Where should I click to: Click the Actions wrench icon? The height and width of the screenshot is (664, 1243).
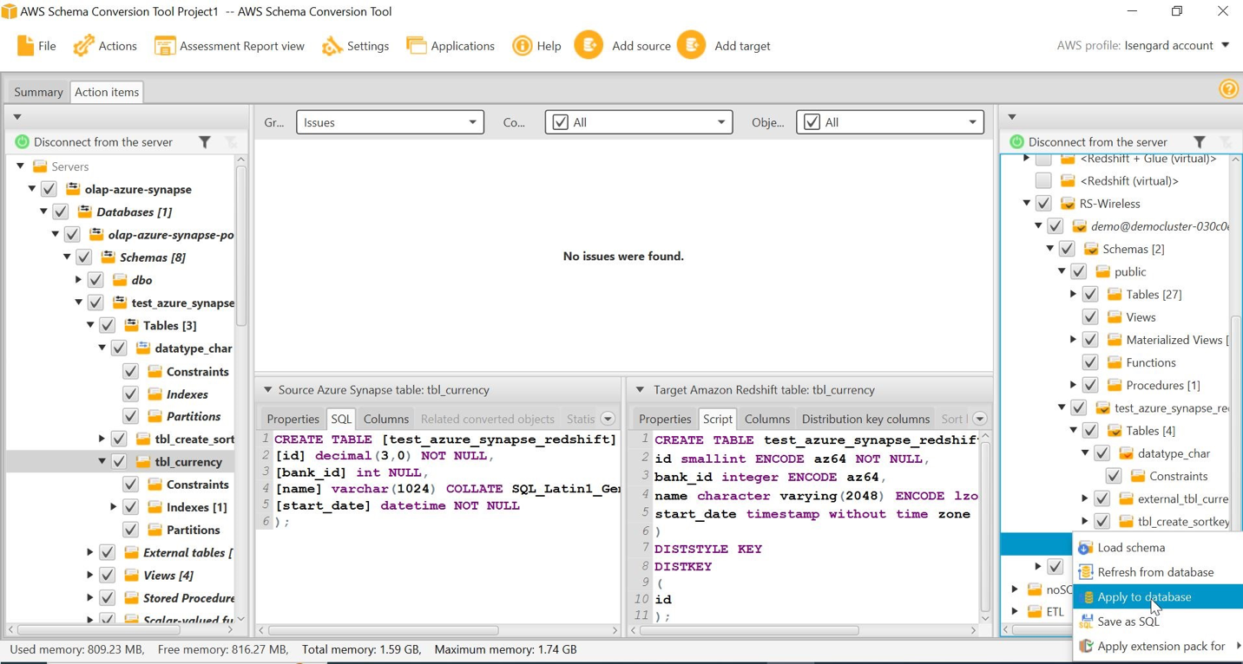click(x=83, y=46)
